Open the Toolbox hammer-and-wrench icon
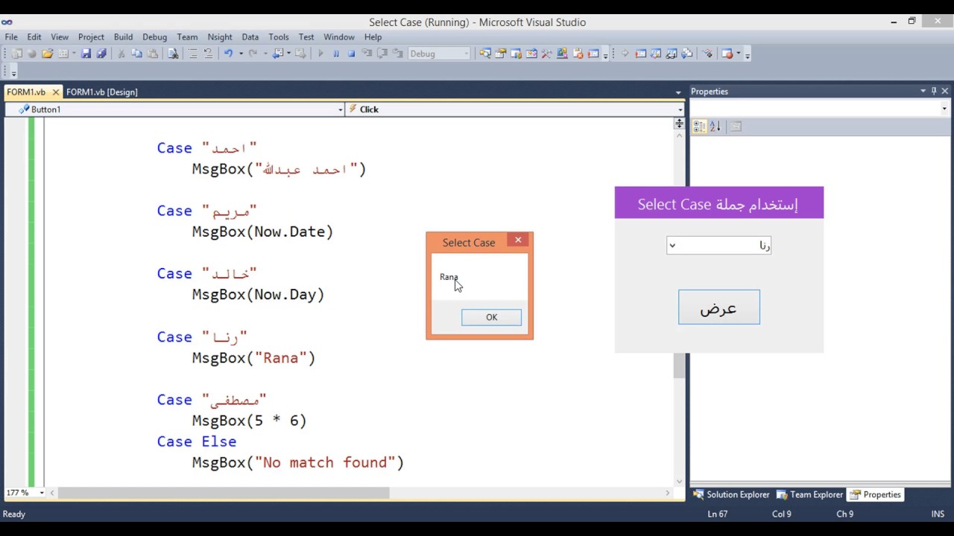Image resolution: width=954 pixels, height=536 pixels. pyautogui.click(x=546, y=54)
